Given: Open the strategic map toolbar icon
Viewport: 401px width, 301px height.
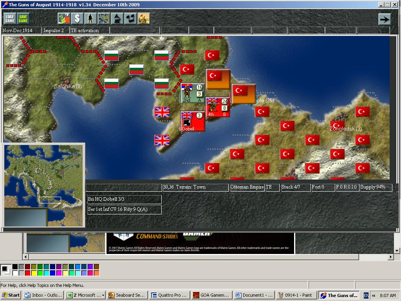Looking at the screenshot, I should tap(104, 19).
